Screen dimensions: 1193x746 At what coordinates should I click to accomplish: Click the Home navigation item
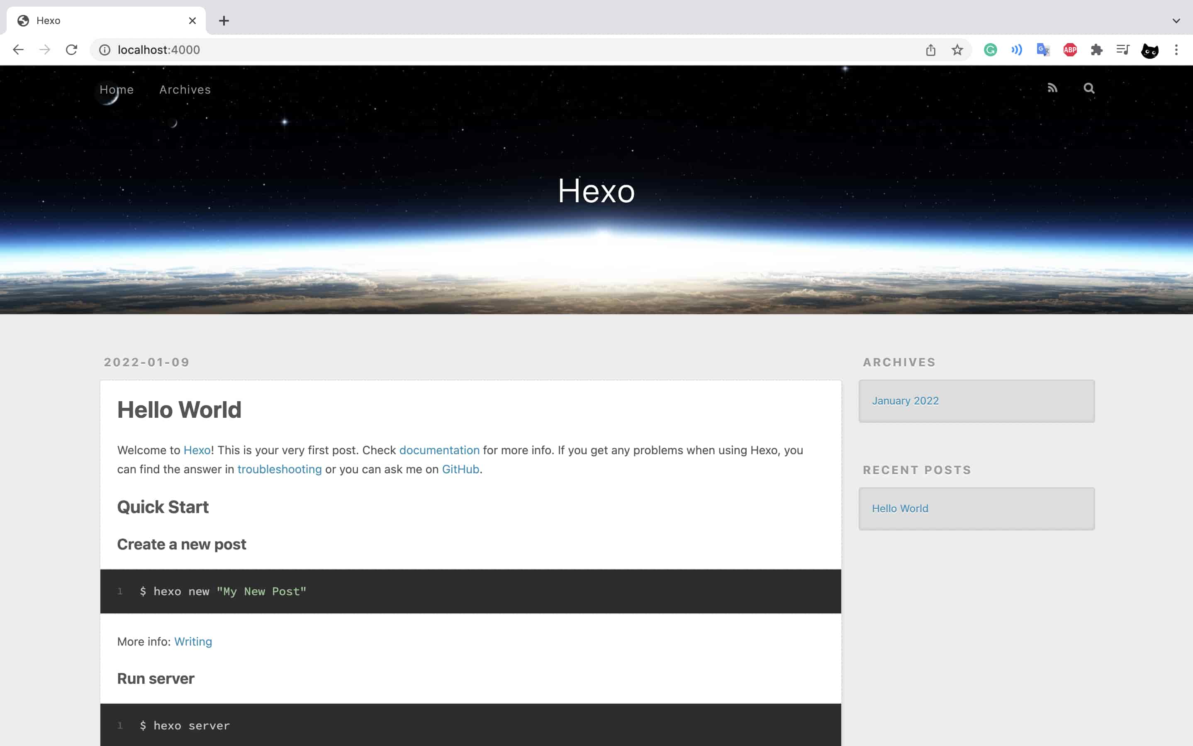coord(117,90)
